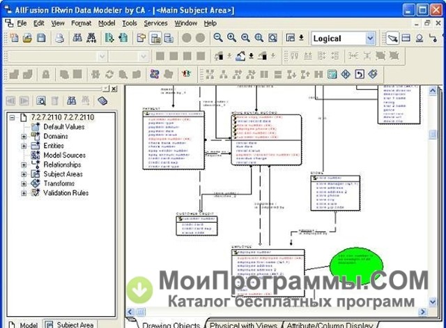Click the diagram vertical scroll down arrow
Viewport: 446px width, 328px height.
(432, 301)
